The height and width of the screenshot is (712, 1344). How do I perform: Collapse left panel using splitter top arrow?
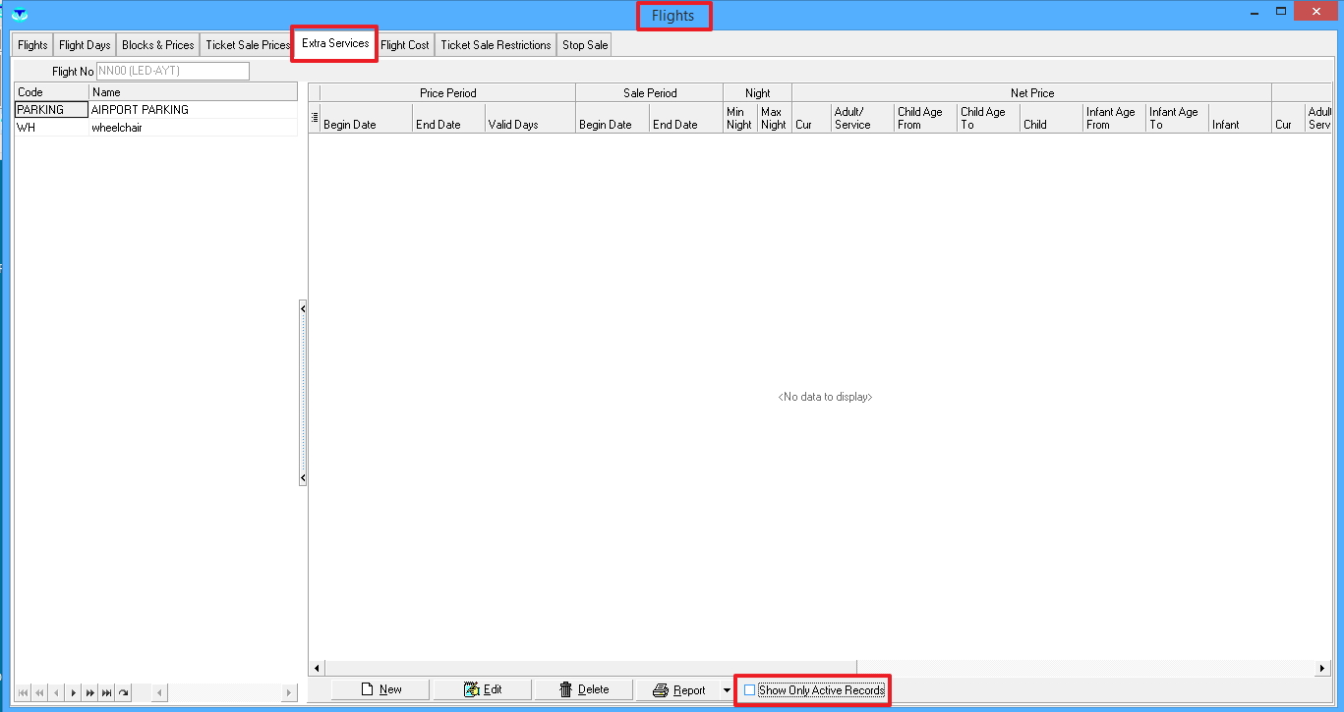(x=303, y=308)
